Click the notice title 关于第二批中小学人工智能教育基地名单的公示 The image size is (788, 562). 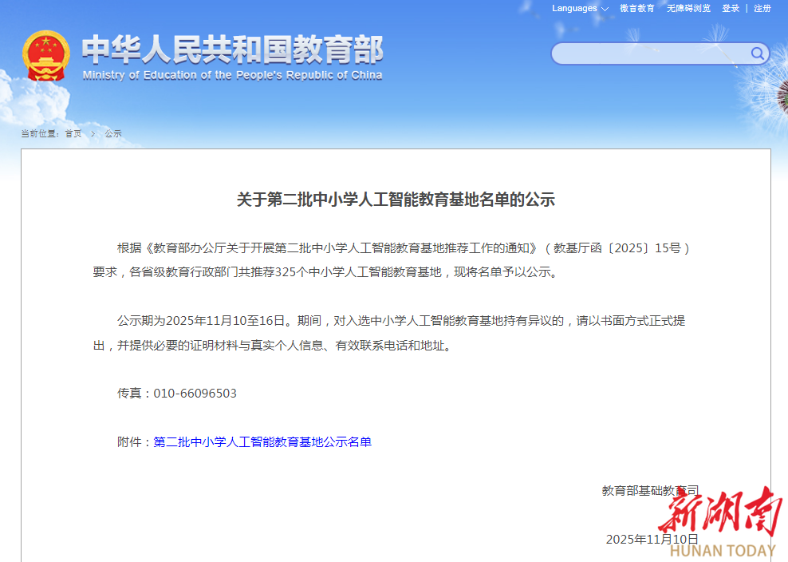click(x=394, y=200)
